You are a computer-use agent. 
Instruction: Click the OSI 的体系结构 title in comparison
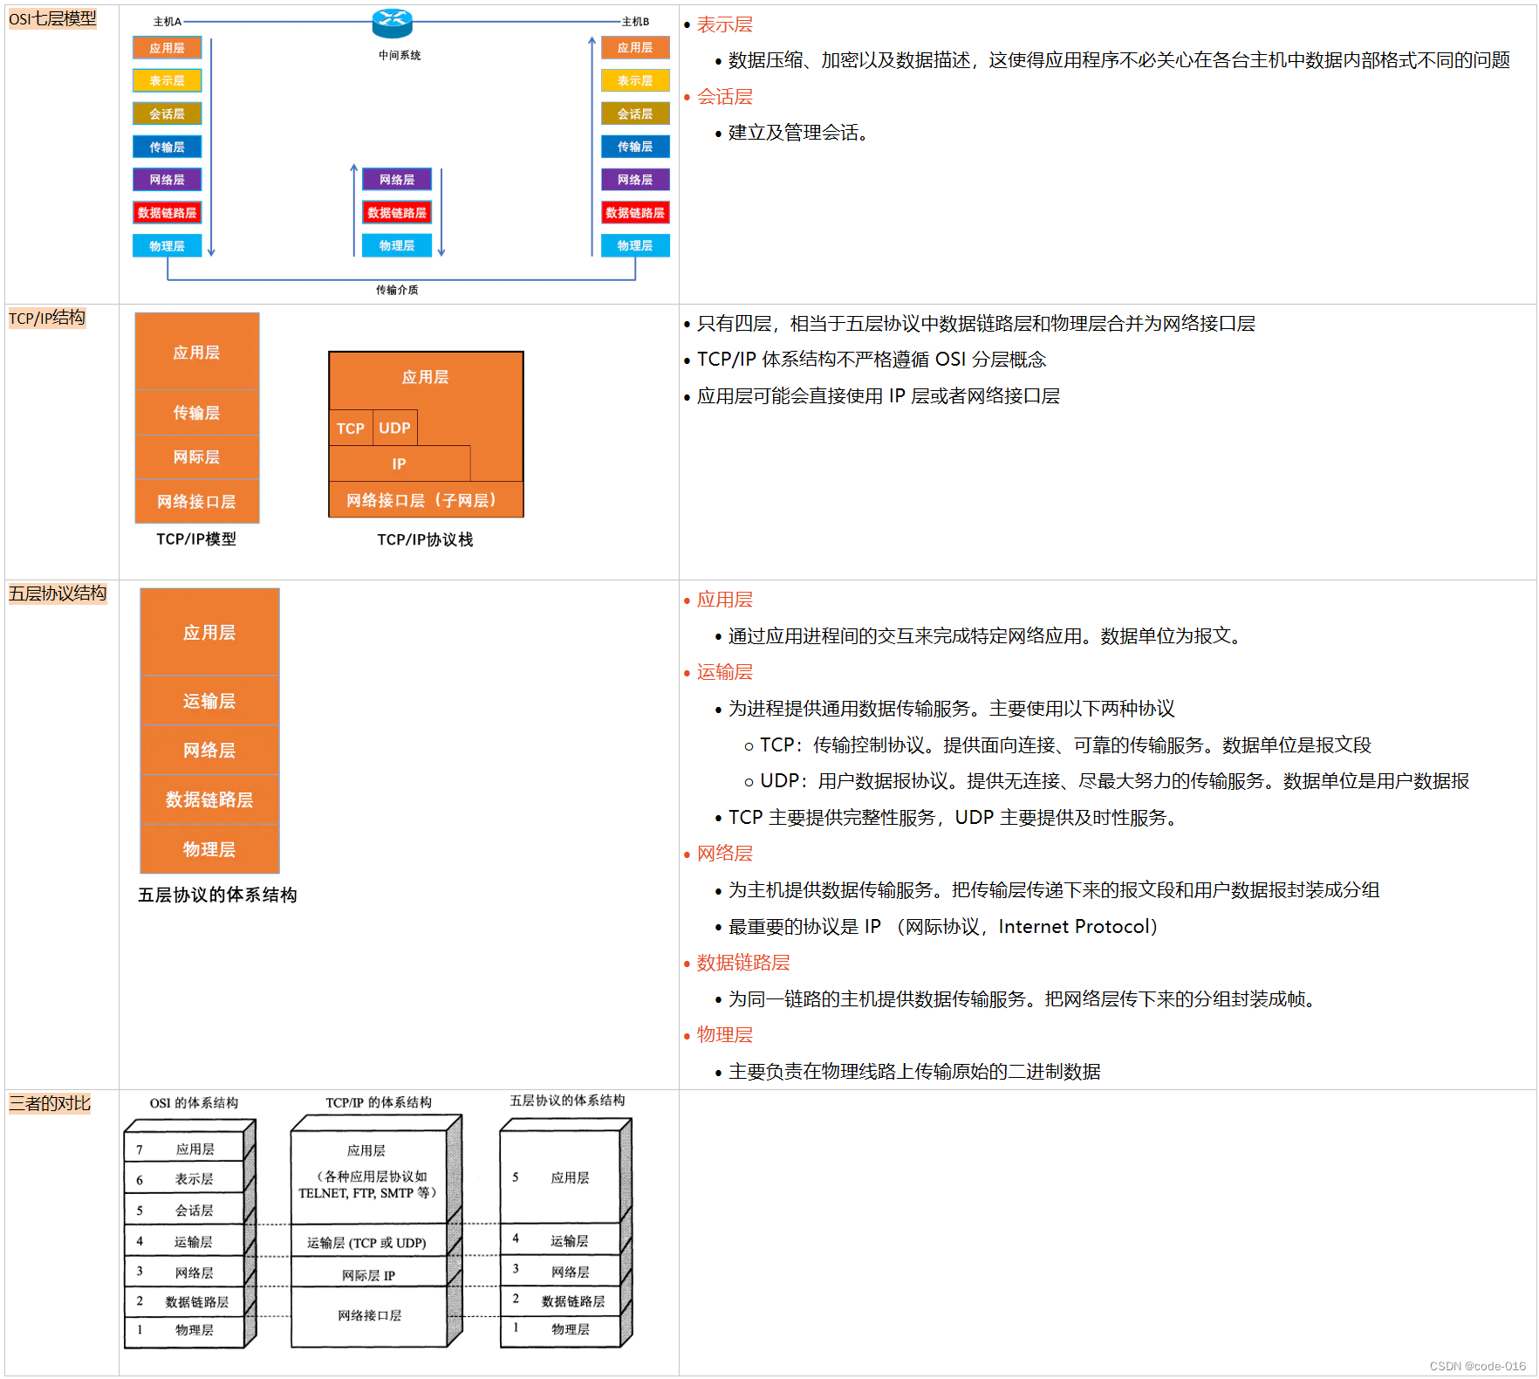click(x=194, y=1103)
